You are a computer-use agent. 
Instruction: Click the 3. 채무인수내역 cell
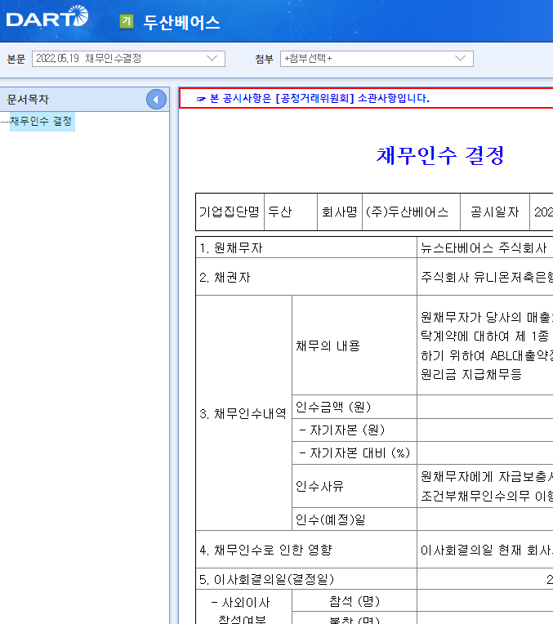243,413
